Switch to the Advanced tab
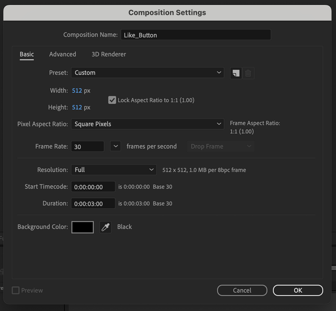Image resolution: width=336 pixels, height=311 pixels. pyautogui.click(x=62, y=54)
